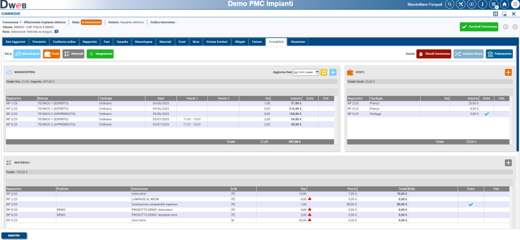This screenshot has width=520, height=240.
Task: Click the search magnifier icon in header
Action: [x=450, y=4]
